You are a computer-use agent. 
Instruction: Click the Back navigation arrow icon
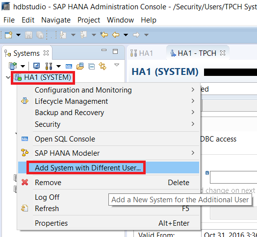click(x=116, y=35)
